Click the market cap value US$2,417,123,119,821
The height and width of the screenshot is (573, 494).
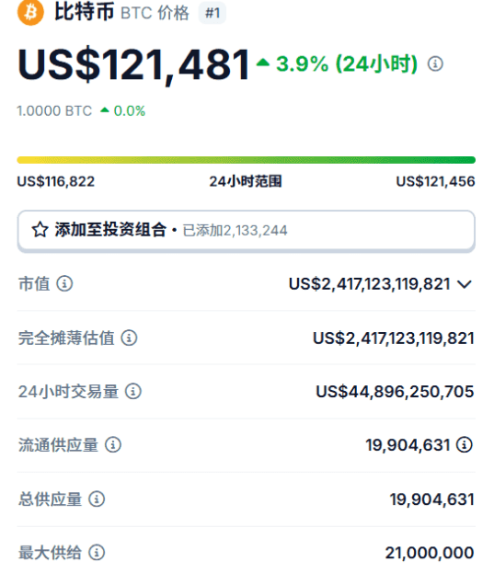click(369, 284)
